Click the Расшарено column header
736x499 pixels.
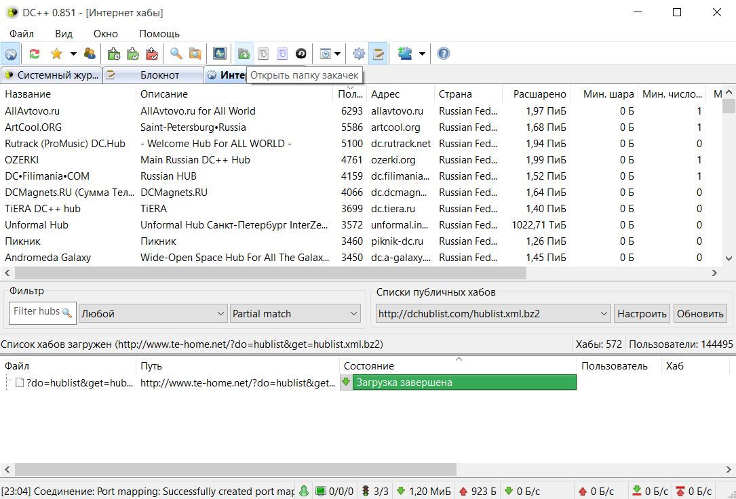pyautogui.click(x=537, y=94)
